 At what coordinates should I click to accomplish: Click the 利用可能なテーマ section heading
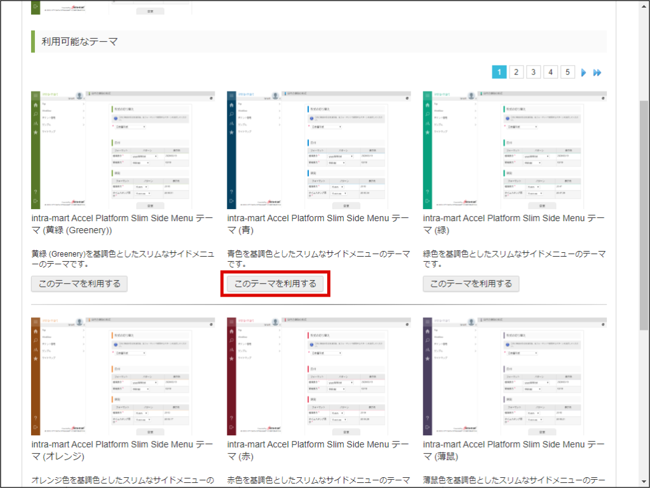(79, 41)
